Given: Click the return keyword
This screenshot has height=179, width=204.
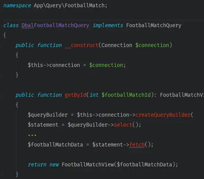Looking at the screenshot, I should pos(37,164).
